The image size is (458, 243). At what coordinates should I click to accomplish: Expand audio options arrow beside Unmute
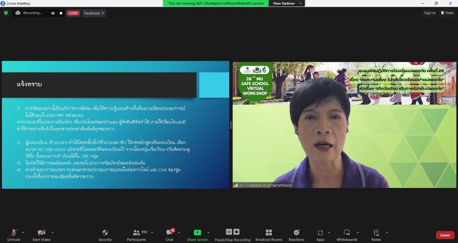click(23, 232)
